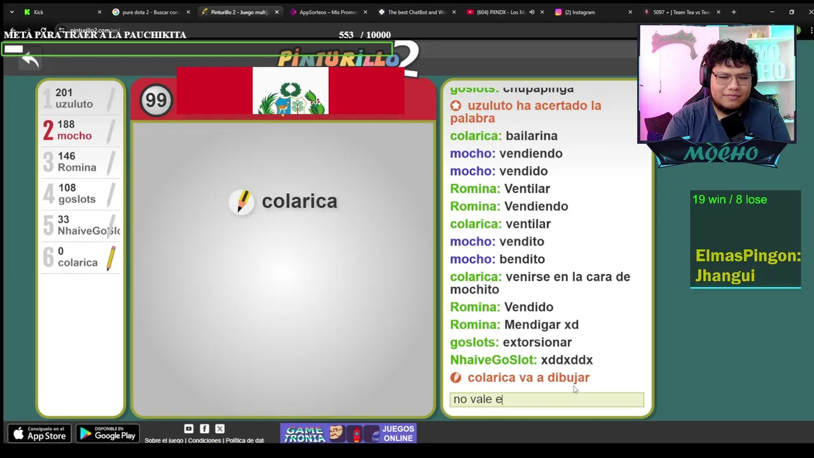Close the Instagram tab
This screenshot has height=458, width=814.
click(630, 12)
